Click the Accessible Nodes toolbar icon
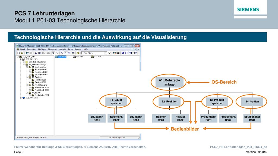The height and width of the screenshot is (156, 278). click(x=27, y=53)
